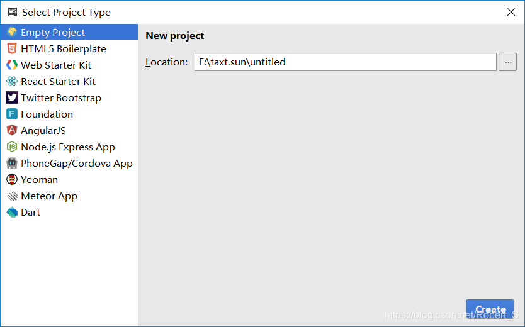Select Twitter Bootstrap template

click(x=69, y=97)
